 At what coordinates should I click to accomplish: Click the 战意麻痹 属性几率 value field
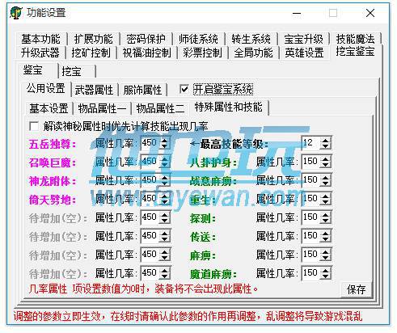click(311, 180)
